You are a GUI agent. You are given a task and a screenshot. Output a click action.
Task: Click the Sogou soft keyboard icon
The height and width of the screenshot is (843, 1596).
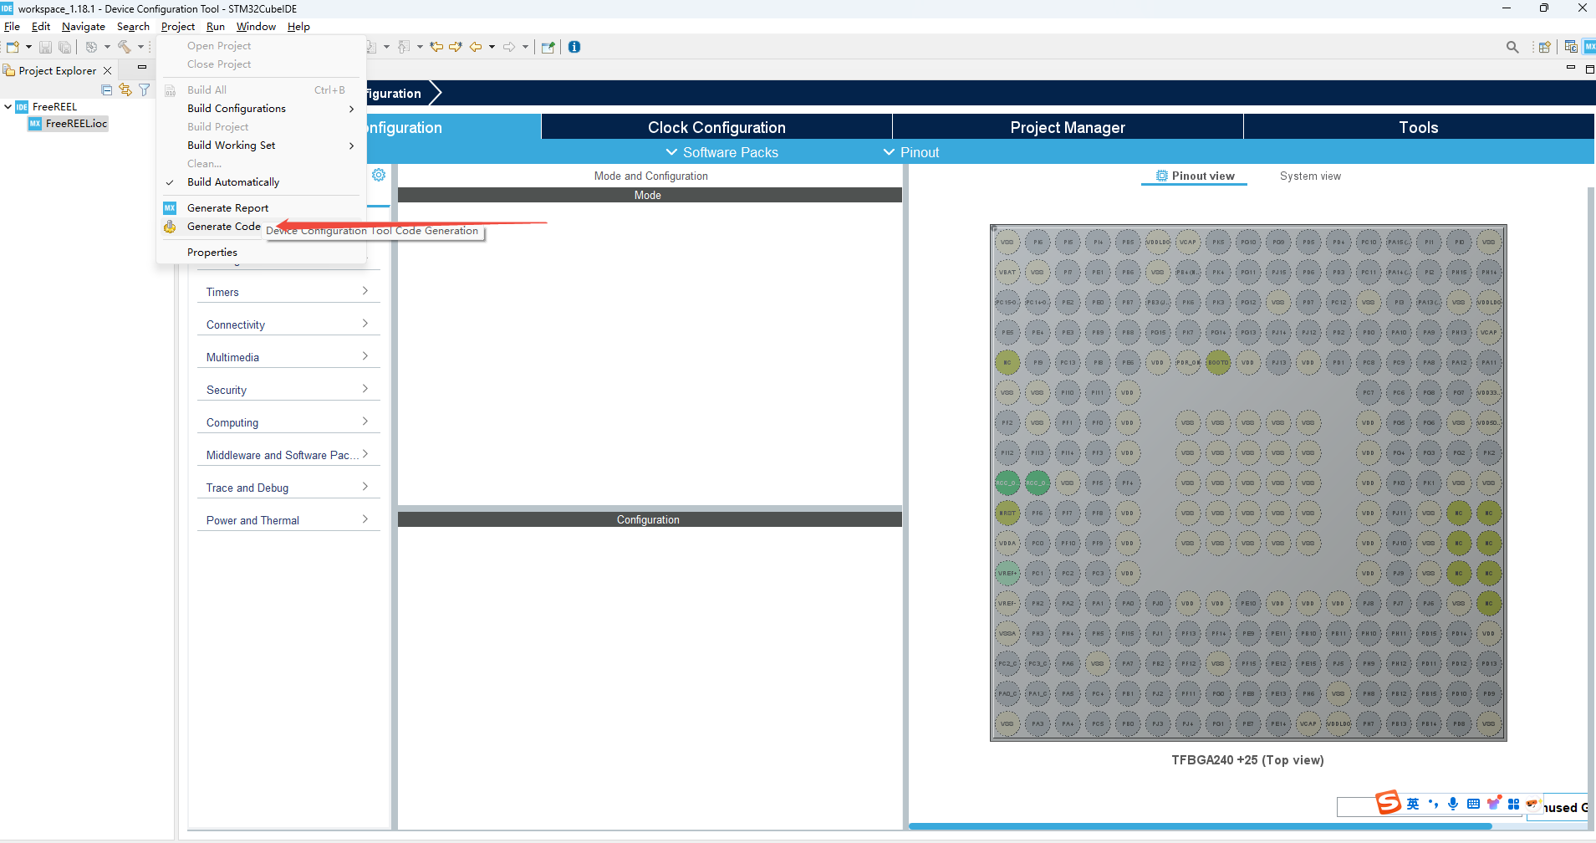pos(1473,804)
